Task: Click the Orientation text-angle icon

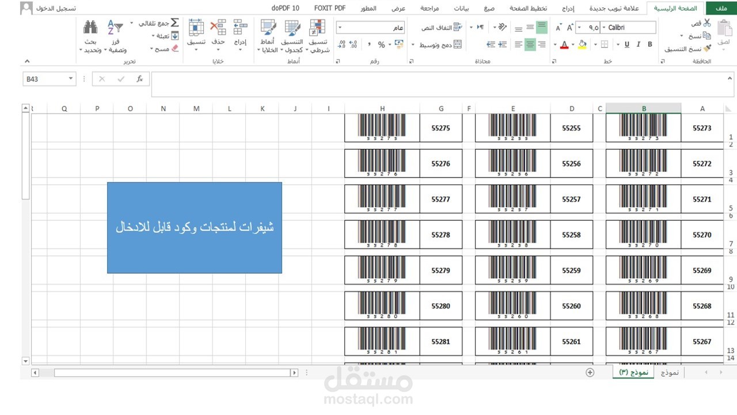Action: click(x=502, y=27)
